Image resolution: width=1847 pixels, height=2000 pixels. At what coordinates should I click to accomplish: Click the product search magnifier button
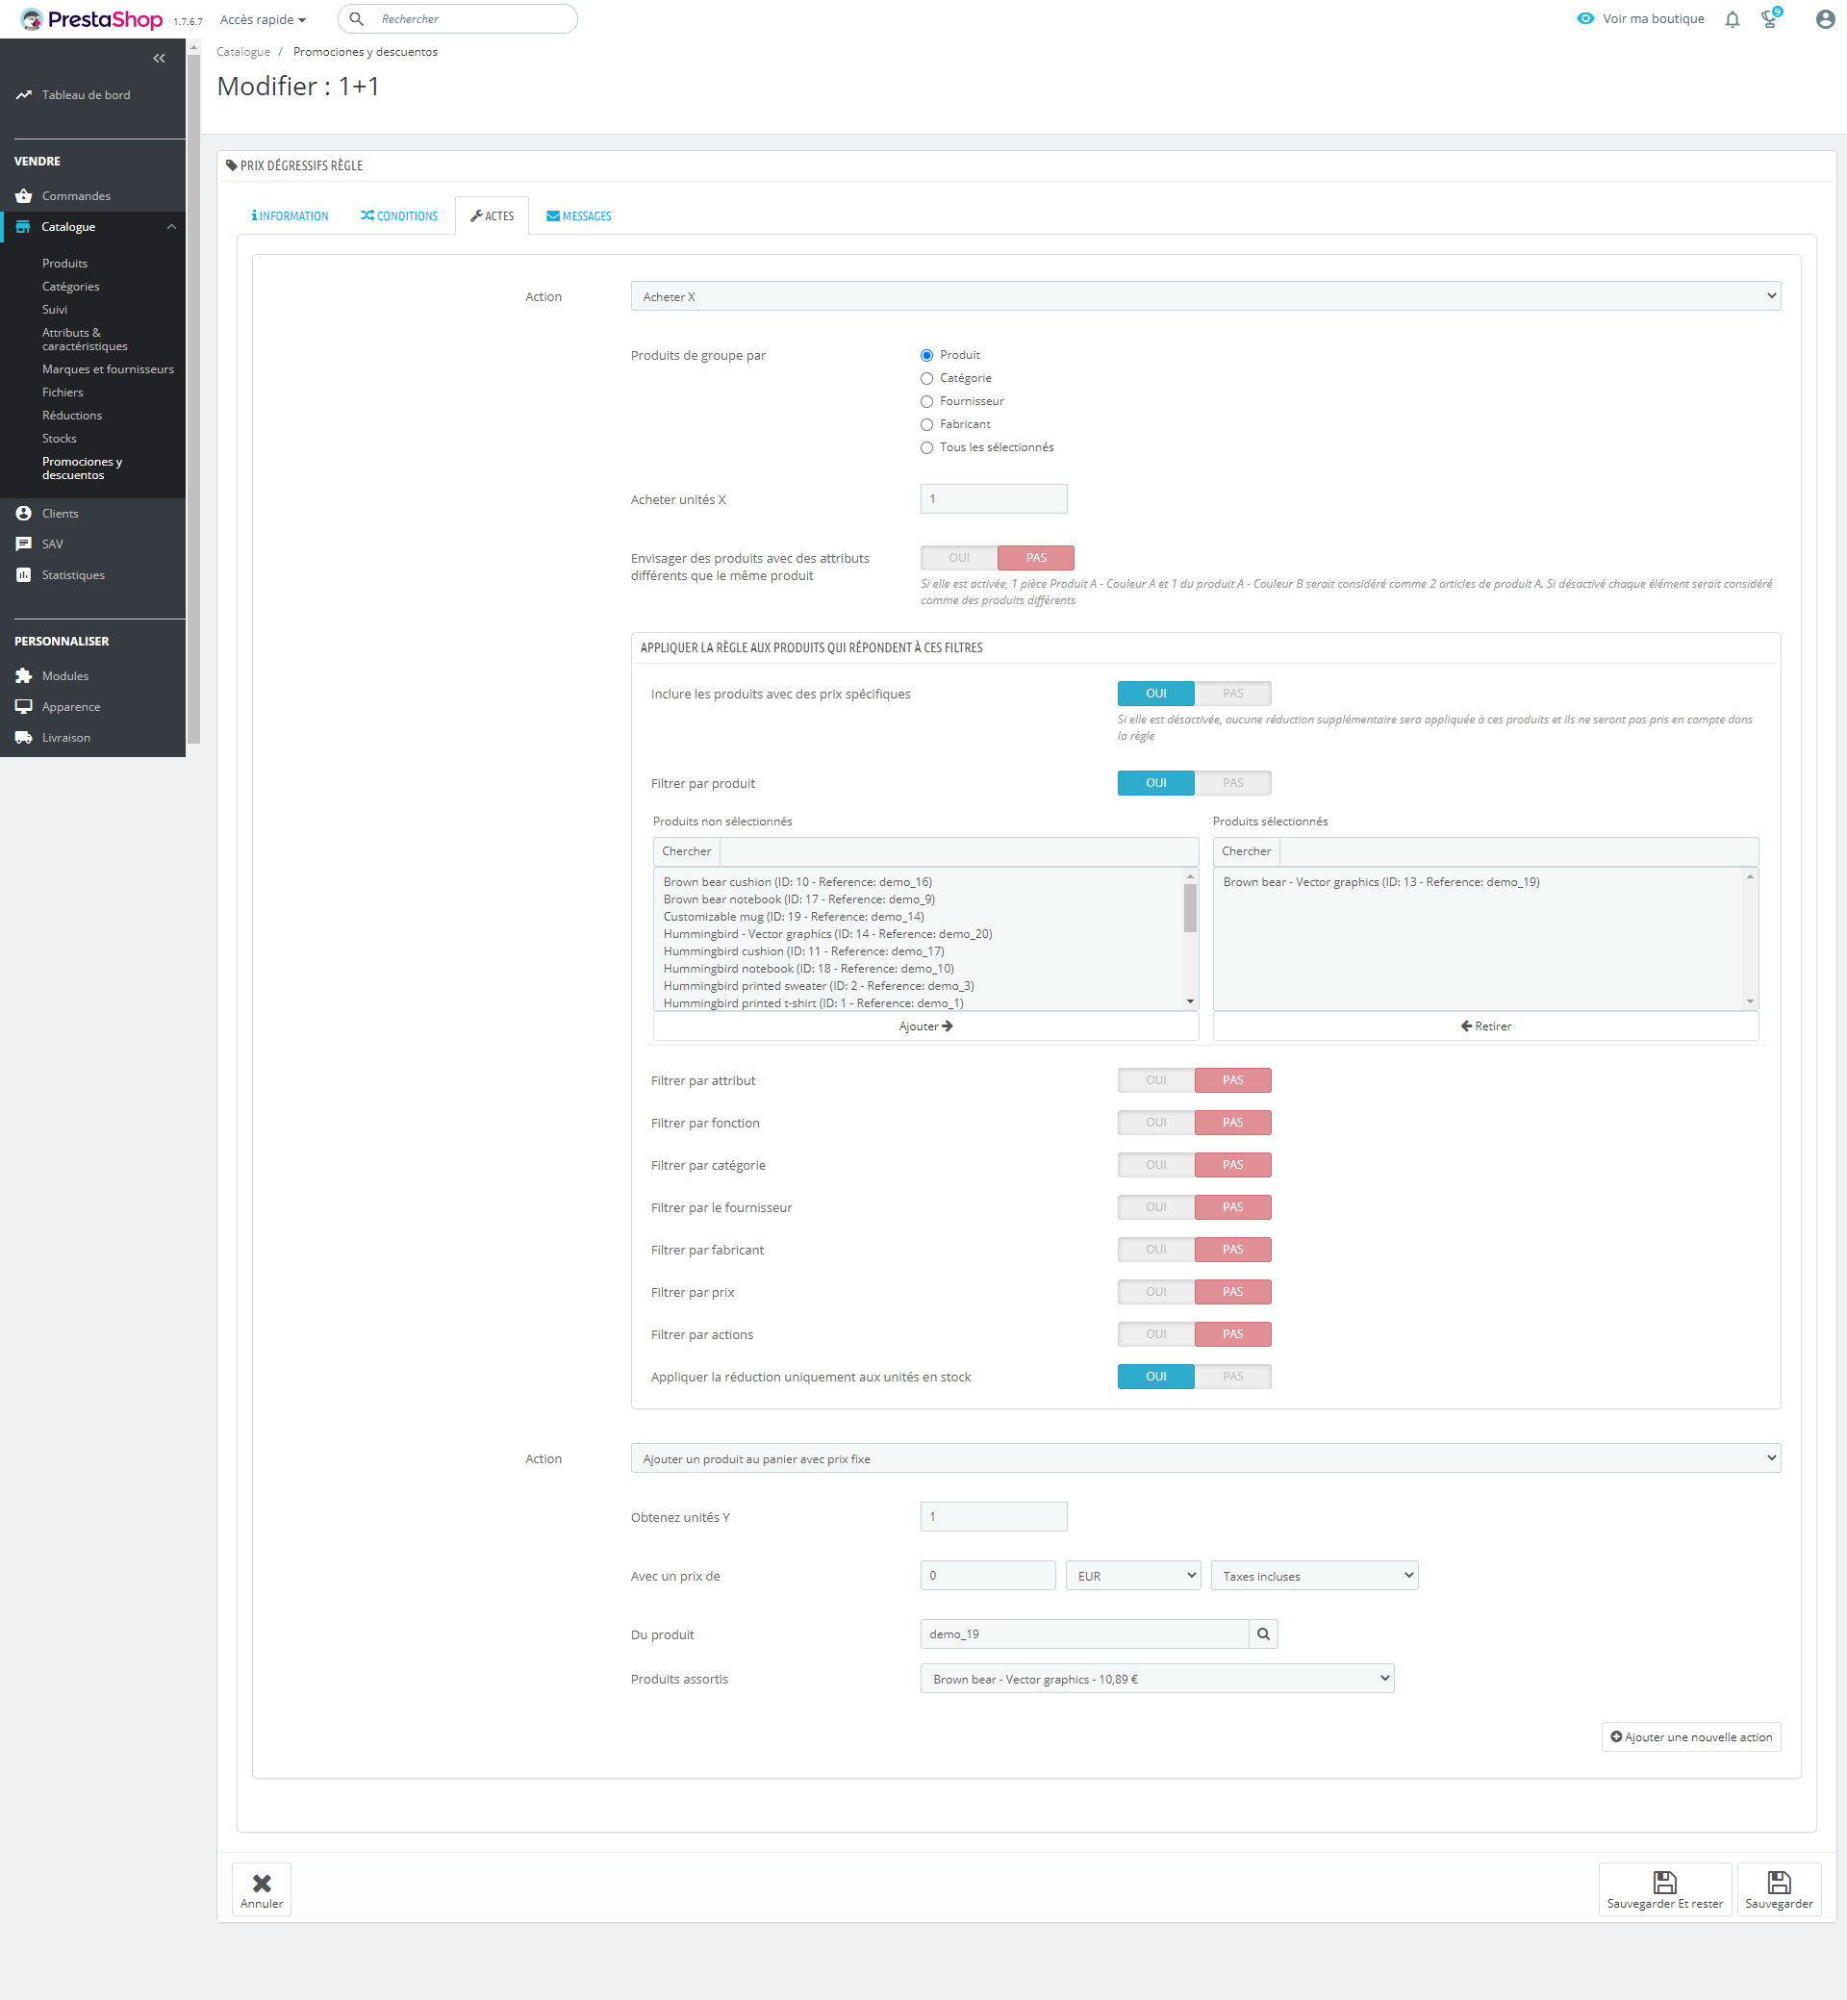(x=1262, y=1633)
